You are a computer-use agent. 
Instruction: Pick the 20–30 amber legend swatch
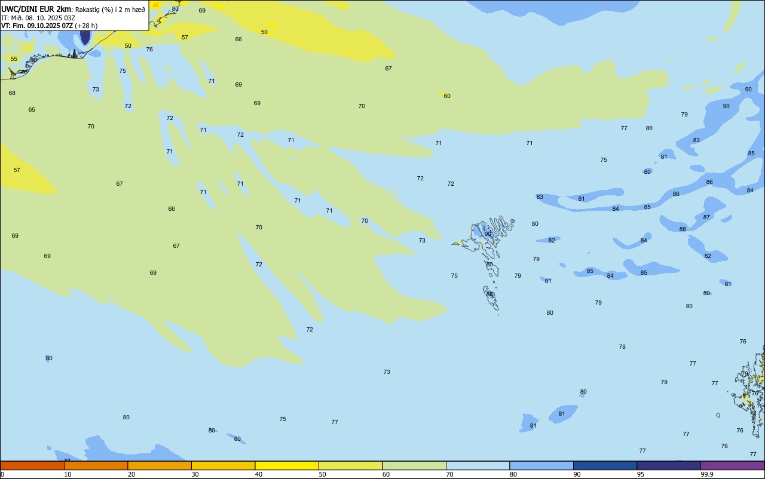(160, 465)
